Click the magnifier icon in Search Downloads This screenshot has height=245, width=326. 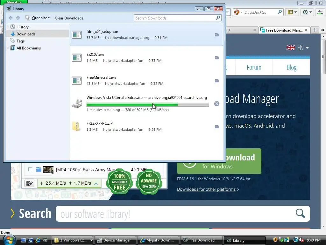pyautogui.click(x=218, y=18)
